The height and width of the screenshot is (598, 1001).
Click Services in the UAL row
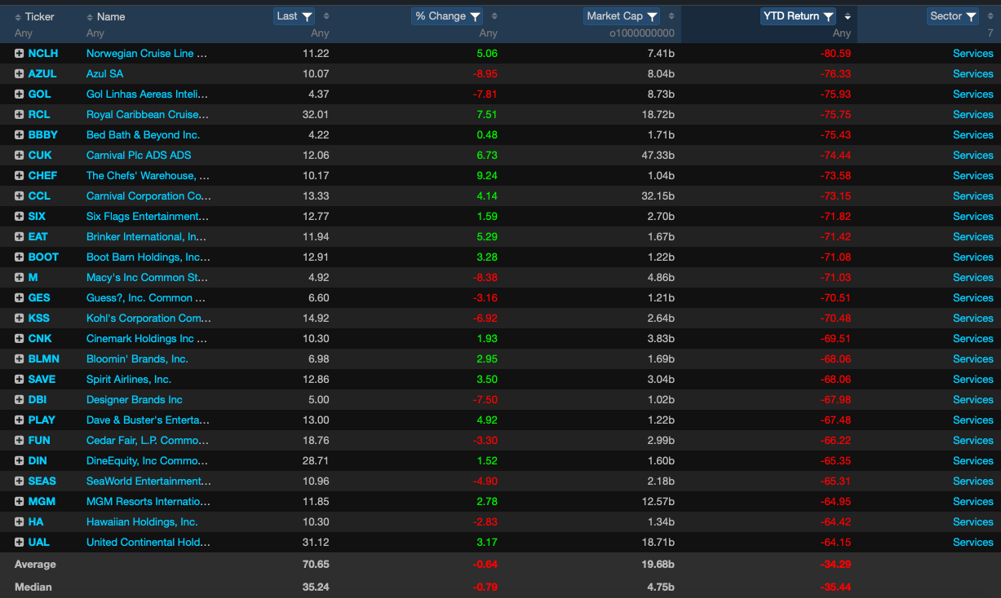[x=973, y=542]
